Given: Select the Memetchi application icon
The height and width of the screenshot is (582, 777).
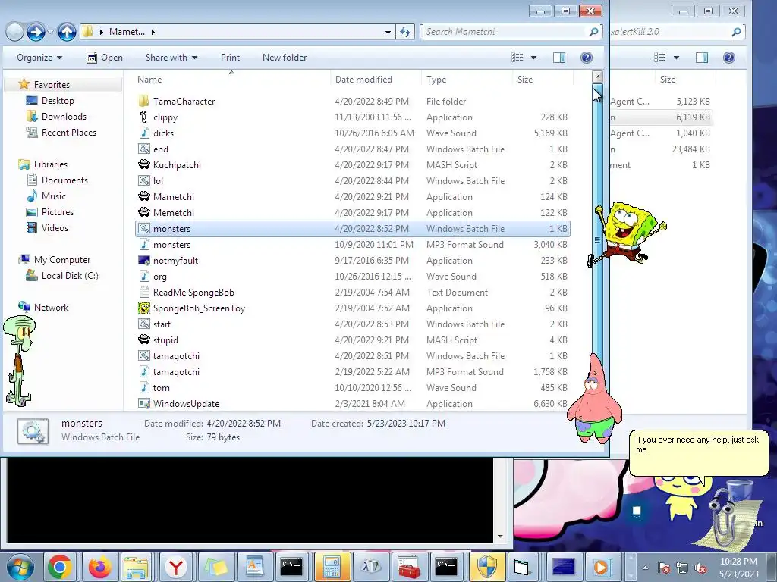Looking at the screenshot, I should click(143, 212).
